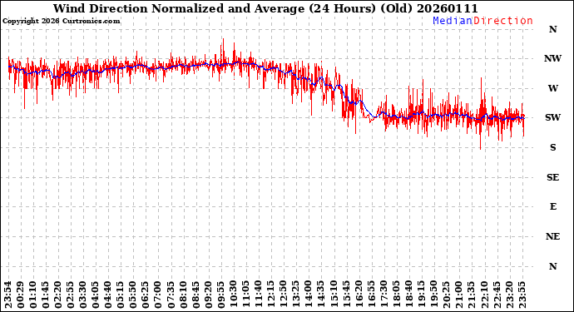
Task: Click the 00:29 time label
Action: pos(21,295)
